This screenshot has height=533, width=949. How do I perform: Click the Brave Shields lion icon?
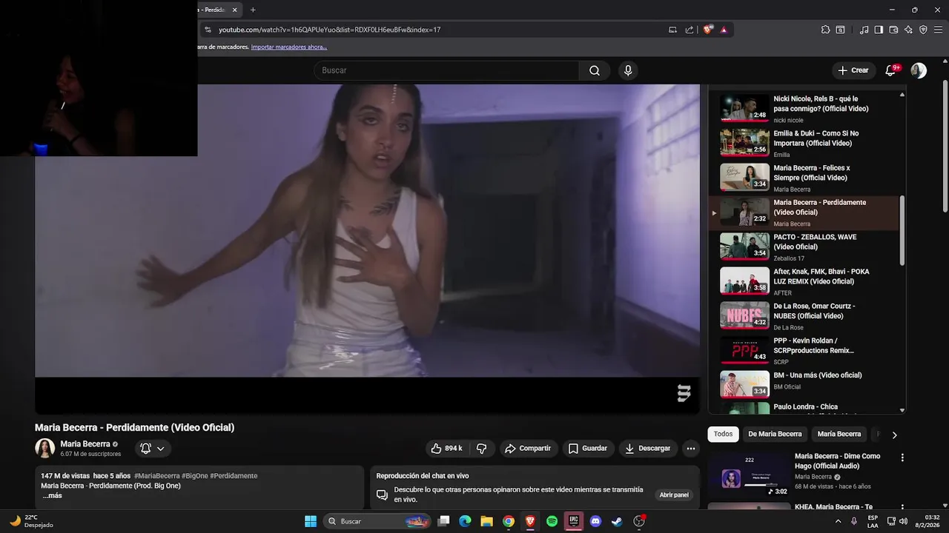click(x=708, y=30)
